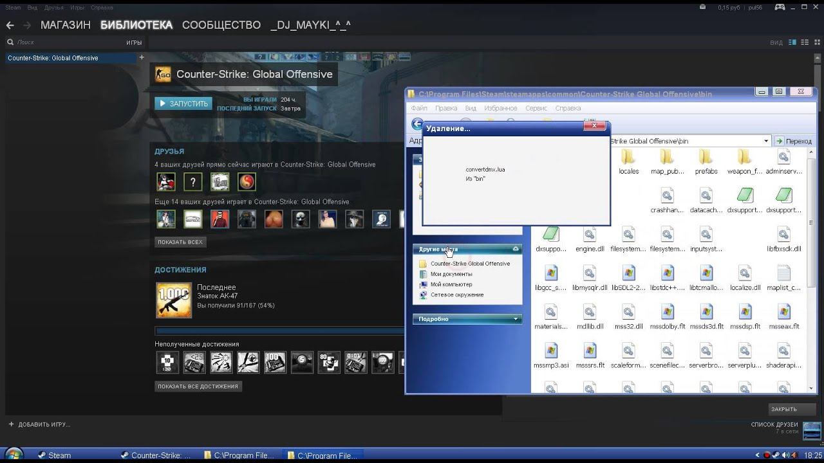Select the mss32.dll file
This screenshot has height=463, width=824.
[x=628, y=316]
